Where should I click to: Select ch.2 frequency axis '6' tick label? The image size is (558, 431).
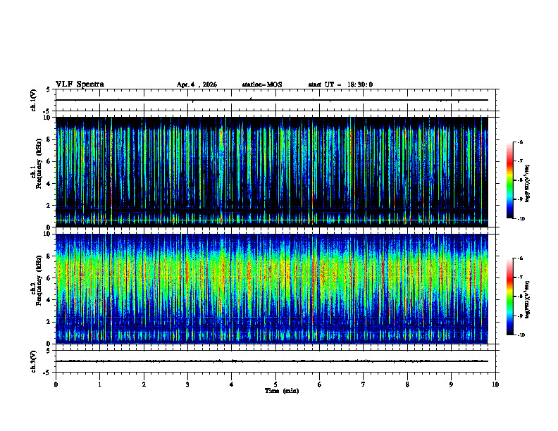pos(49,278)
